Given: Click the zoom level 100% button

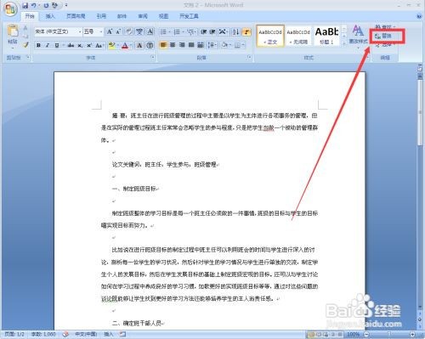Looking at the screenshot, I should (x=353, y=335).
